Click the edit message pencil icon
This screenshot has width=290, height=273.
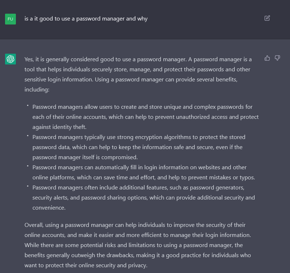click(267, 18)
